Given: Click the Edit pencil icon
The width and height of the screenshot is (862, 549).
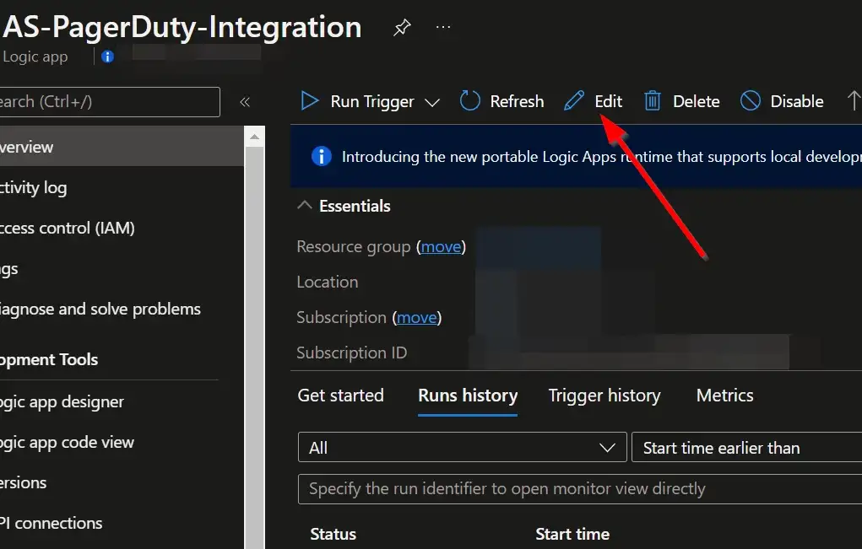Looking at the screenshot, I should coord(574,101).
